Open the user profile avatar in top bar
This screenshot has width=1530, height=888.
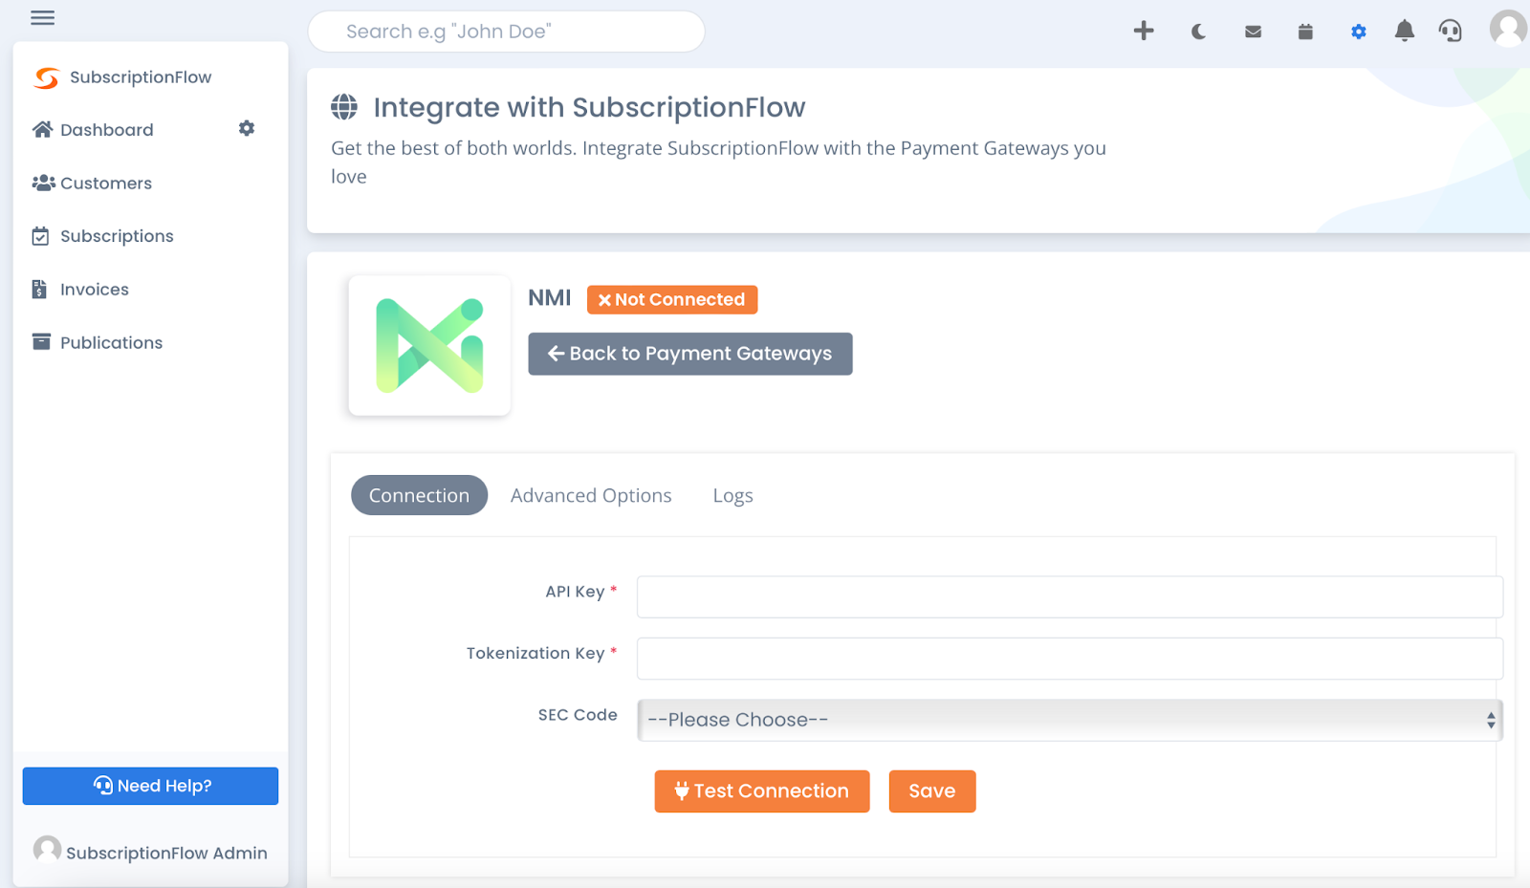[1508, 28]
